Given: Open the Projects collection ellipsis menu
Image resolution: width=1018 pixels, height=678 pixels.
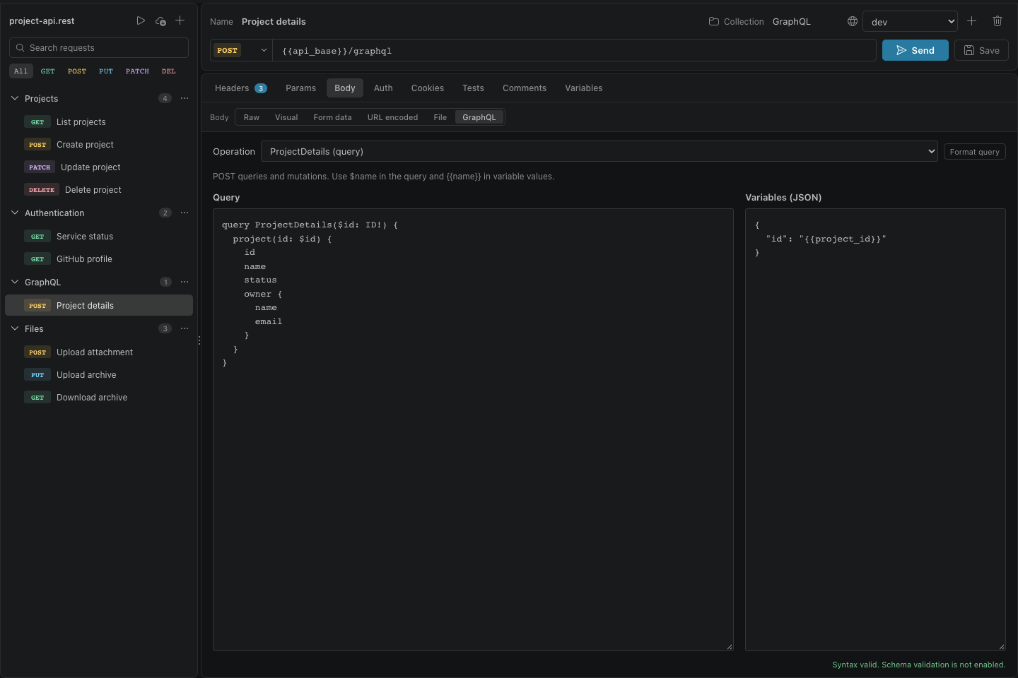Looking at the screenshot, I should click(185, 98).
